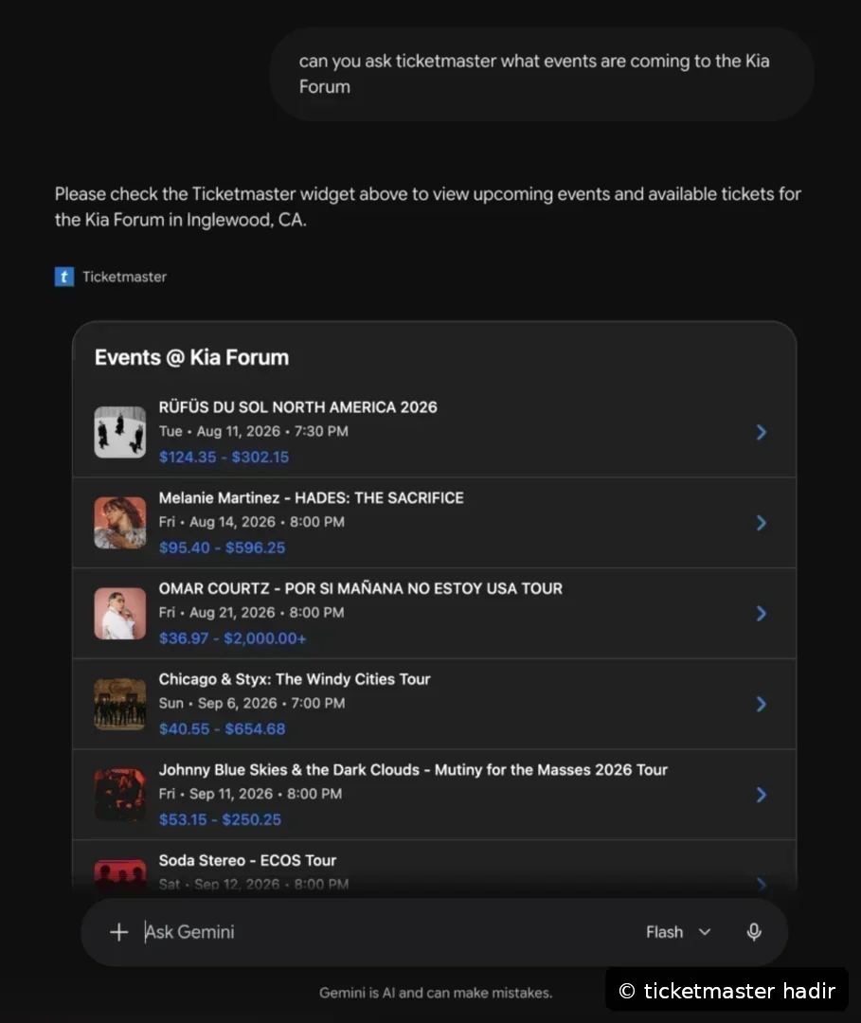Click price range $124.35 - $302.15
The image size is (861, 1023).
pos(224,457)
